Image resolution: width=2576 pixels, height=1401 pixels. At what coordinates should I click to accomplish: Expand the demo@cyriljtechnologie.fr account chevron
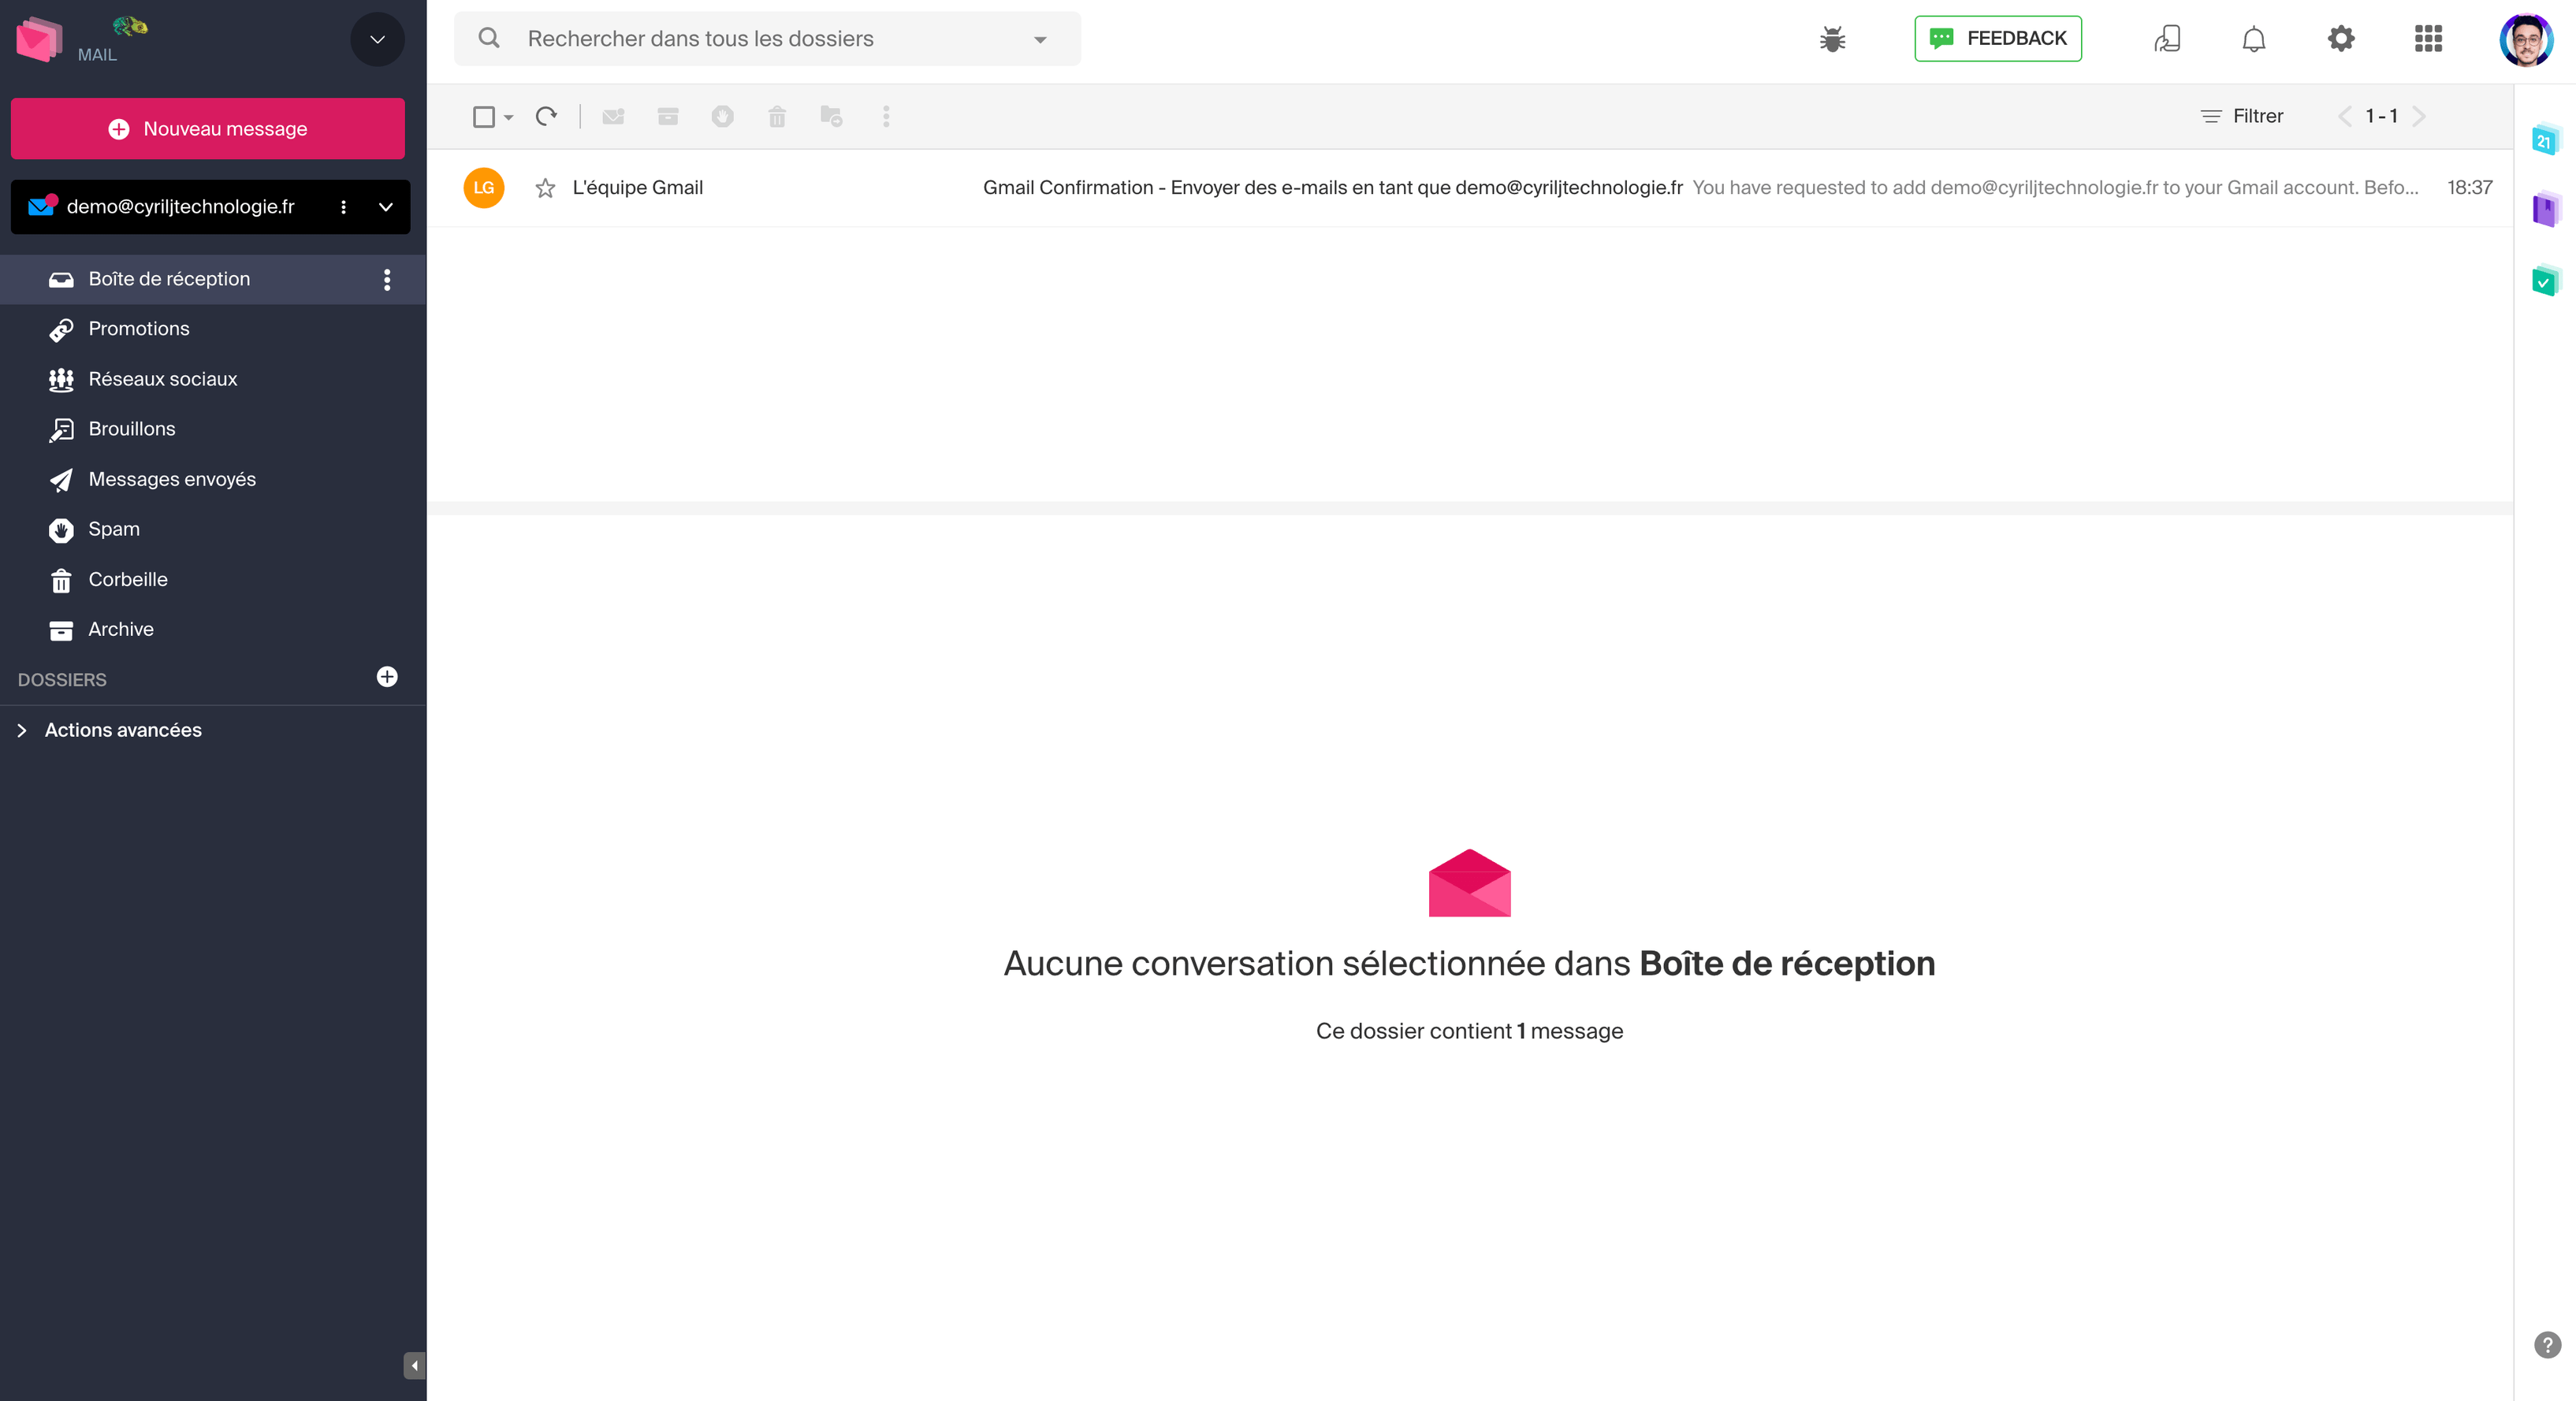pos(386,207)
